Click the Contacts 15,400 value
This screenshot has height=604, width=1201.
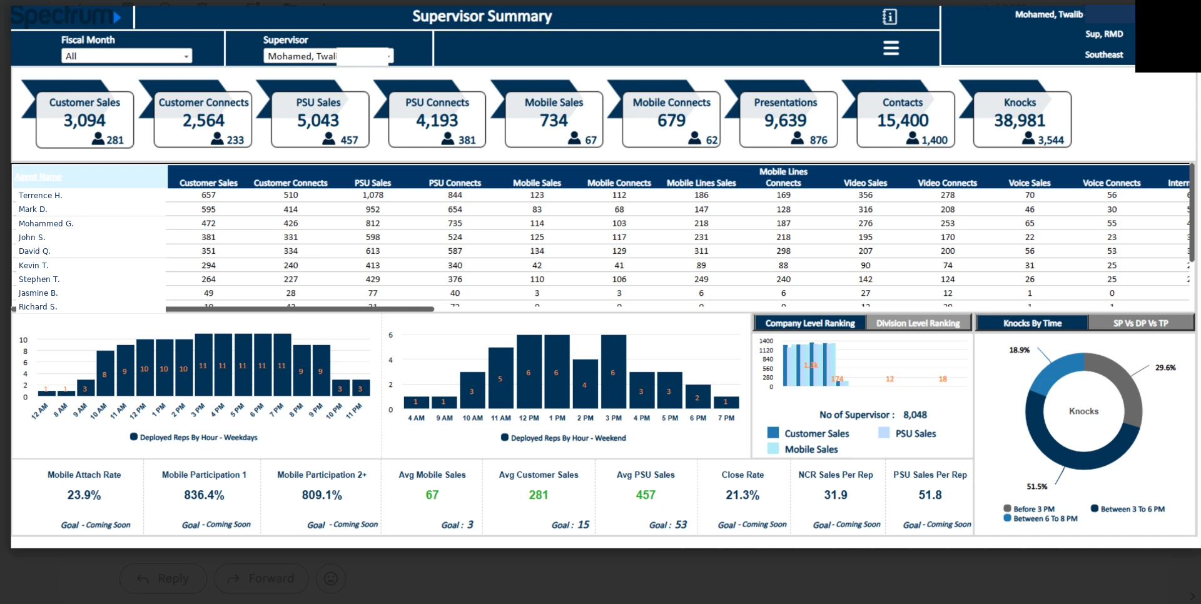(903, 120)
